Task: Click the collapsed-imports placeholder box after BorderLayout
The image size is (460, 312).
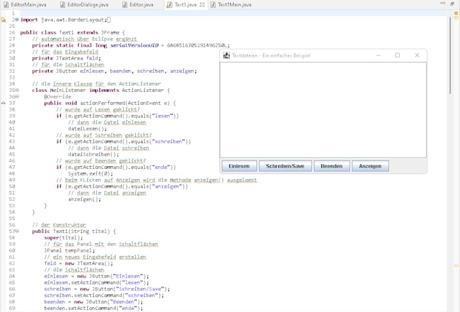Action: [x=109, y=20]
